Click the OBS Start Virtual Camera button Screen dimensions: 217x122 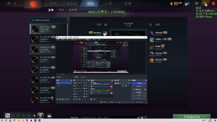pyautogui.click(x=138, y=89)
